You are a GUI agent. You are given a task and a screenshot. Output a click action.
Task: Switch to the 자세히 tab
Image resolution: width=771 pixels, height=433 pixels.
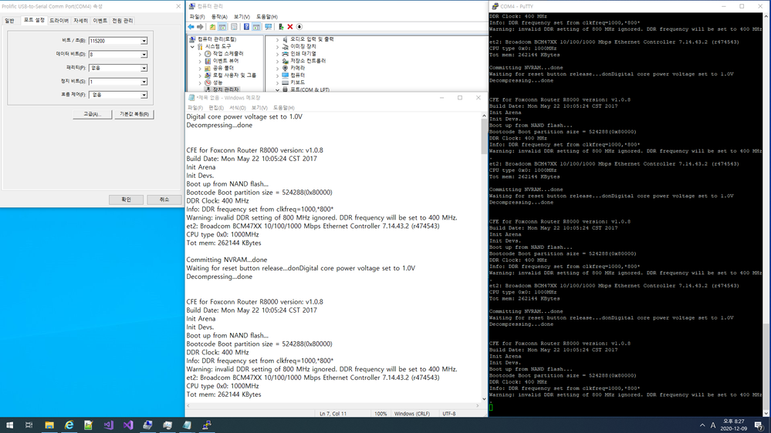(x=80, y=21)
